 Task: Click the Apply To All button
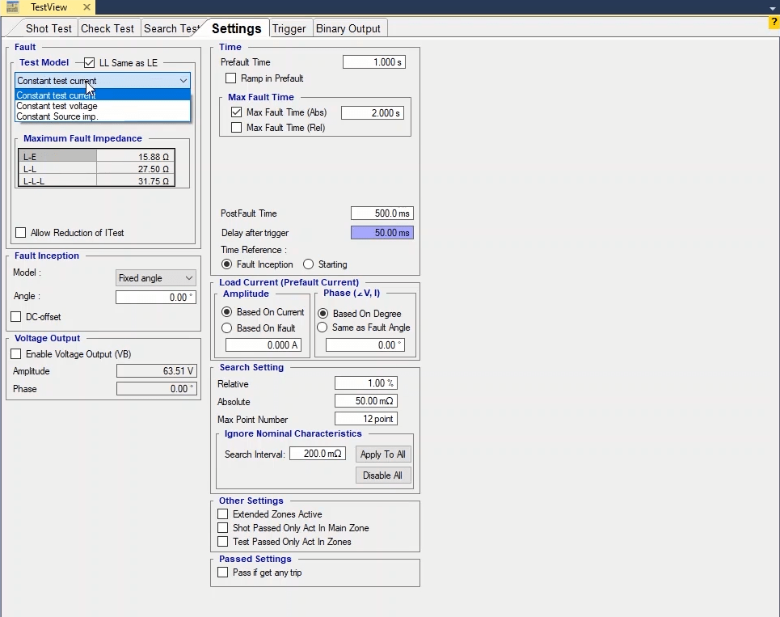(383, 454)
